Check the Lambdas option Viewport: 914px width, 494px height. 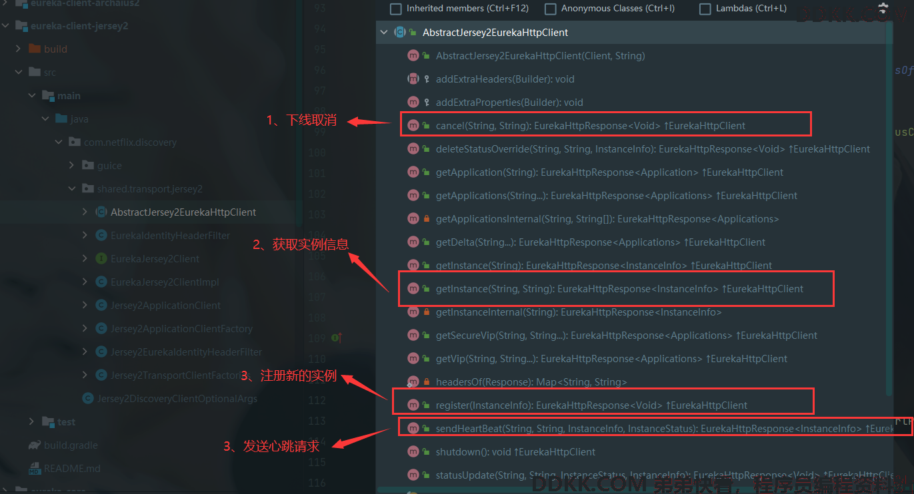tap(705, 9)
